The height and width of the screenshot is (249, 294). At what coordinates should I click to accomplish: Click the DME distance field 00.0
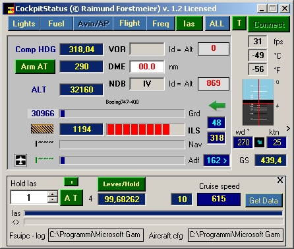tap(147, 67)
